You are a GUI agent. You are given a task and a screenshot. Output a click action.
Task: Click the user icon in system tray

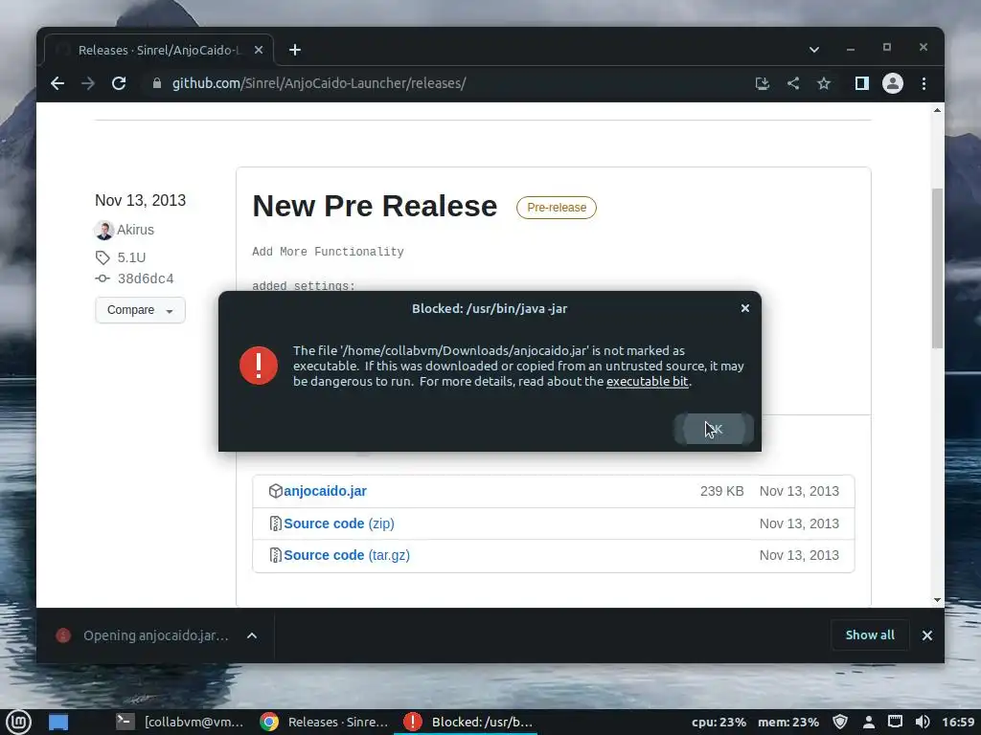tap(868, 723)
